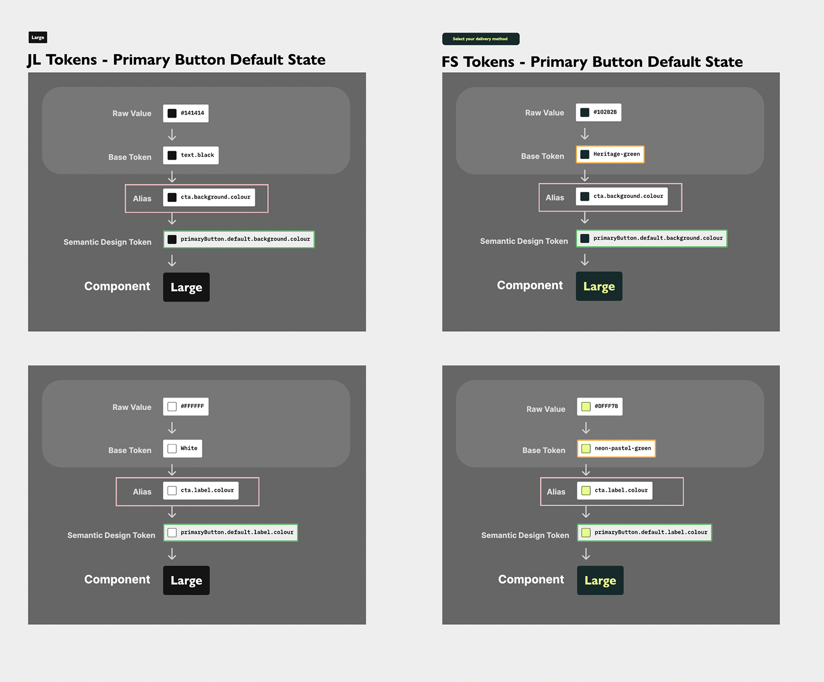Click the #102B2B raw value swatch

click(585, 112)
